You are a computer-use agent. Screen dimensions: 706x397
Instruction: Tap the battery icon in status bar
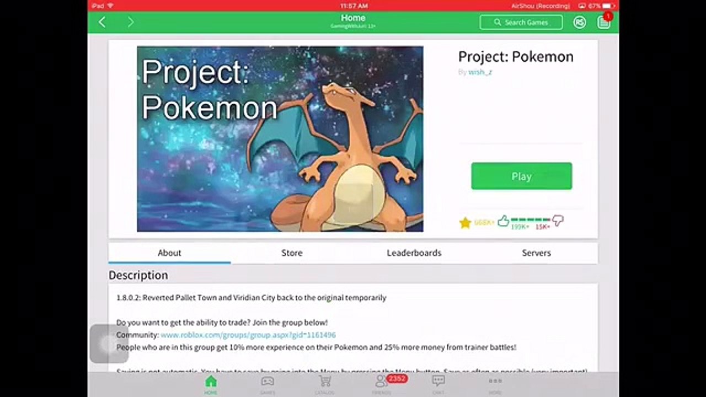608,6
